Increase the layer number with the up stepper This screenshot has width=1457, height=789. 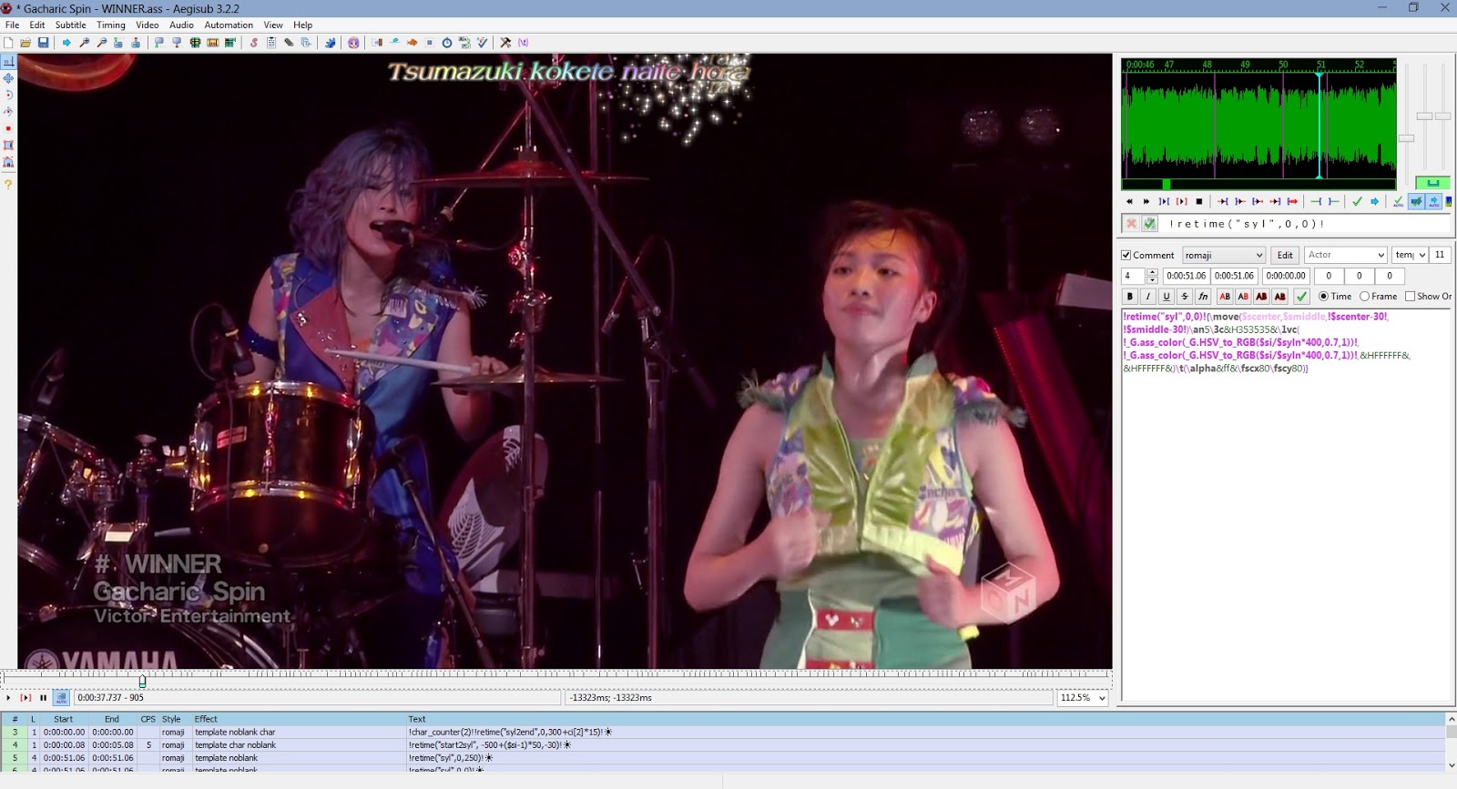[x=1152, y=272]
